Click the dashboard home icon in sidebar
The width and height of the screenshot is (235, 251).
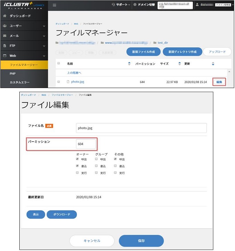pyautogui.click(x=5, y=16)
